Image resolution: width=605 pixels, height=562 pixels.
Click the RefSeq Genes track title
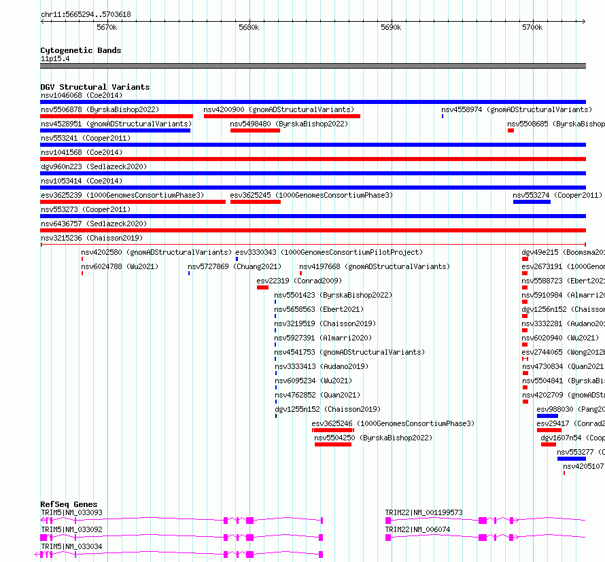point(69,504)
